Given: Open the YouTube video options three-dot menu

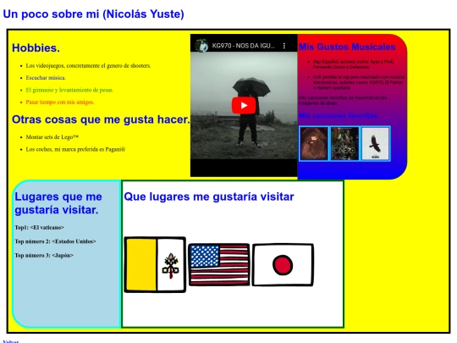Looking at the screenshot, I should tap(284, 46).
